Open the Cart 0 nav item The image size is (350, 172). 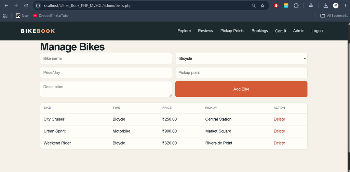tap(281, 31)
